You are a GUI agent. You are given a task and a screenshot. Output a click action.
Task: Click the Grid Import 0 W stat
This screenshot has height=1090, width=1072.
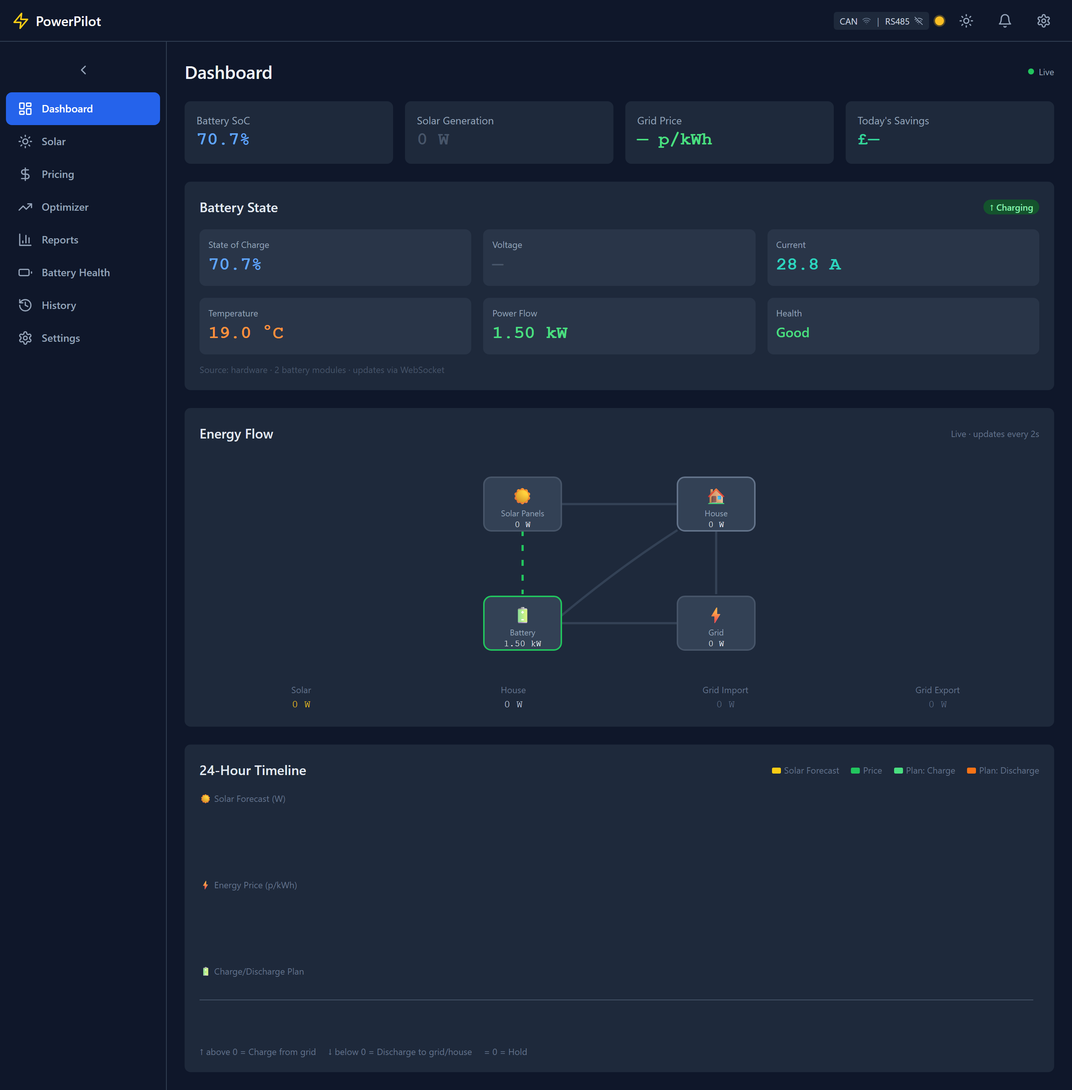click(x=725, y=697)
